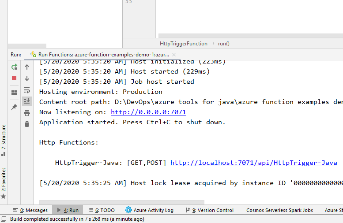Click the Azure Activity Log gear icon
343x223 pixels.
pyautogui.click(x=128, y=210)
